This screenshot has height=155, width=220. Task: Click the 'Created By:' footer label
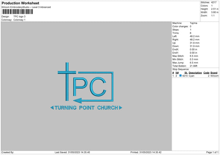[x=8, y=152]
